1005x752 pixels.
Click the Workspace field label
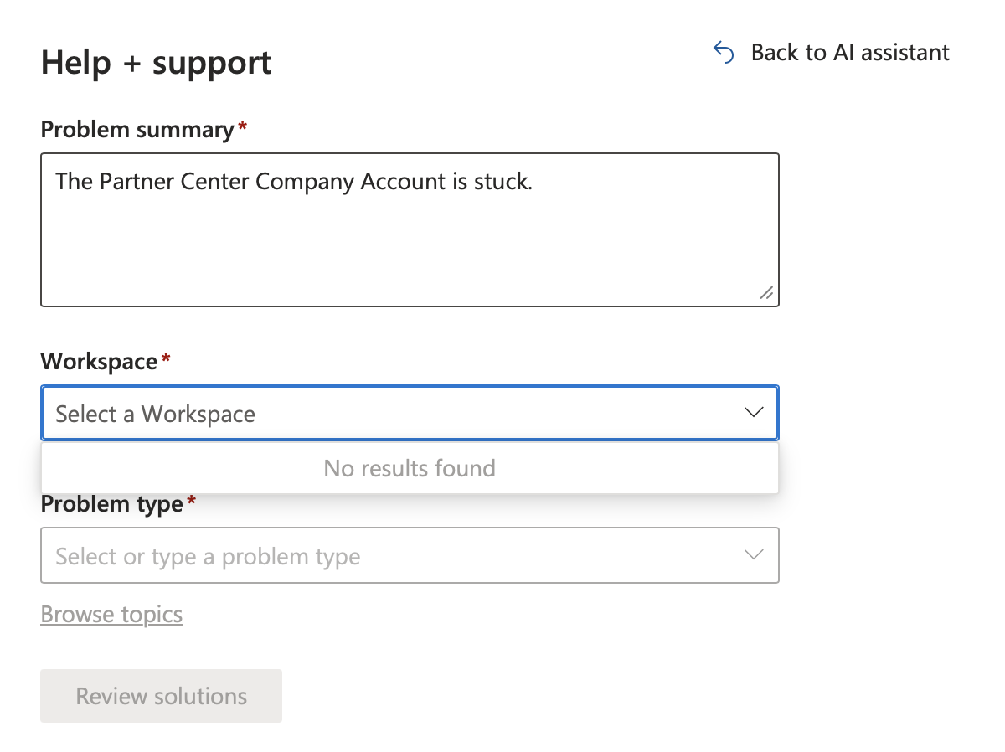tap(99, 362)
